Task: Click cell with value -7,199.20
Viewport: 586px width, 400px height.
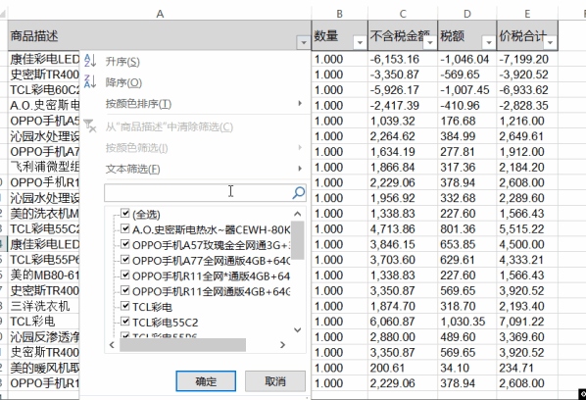Action: point(527,59)
